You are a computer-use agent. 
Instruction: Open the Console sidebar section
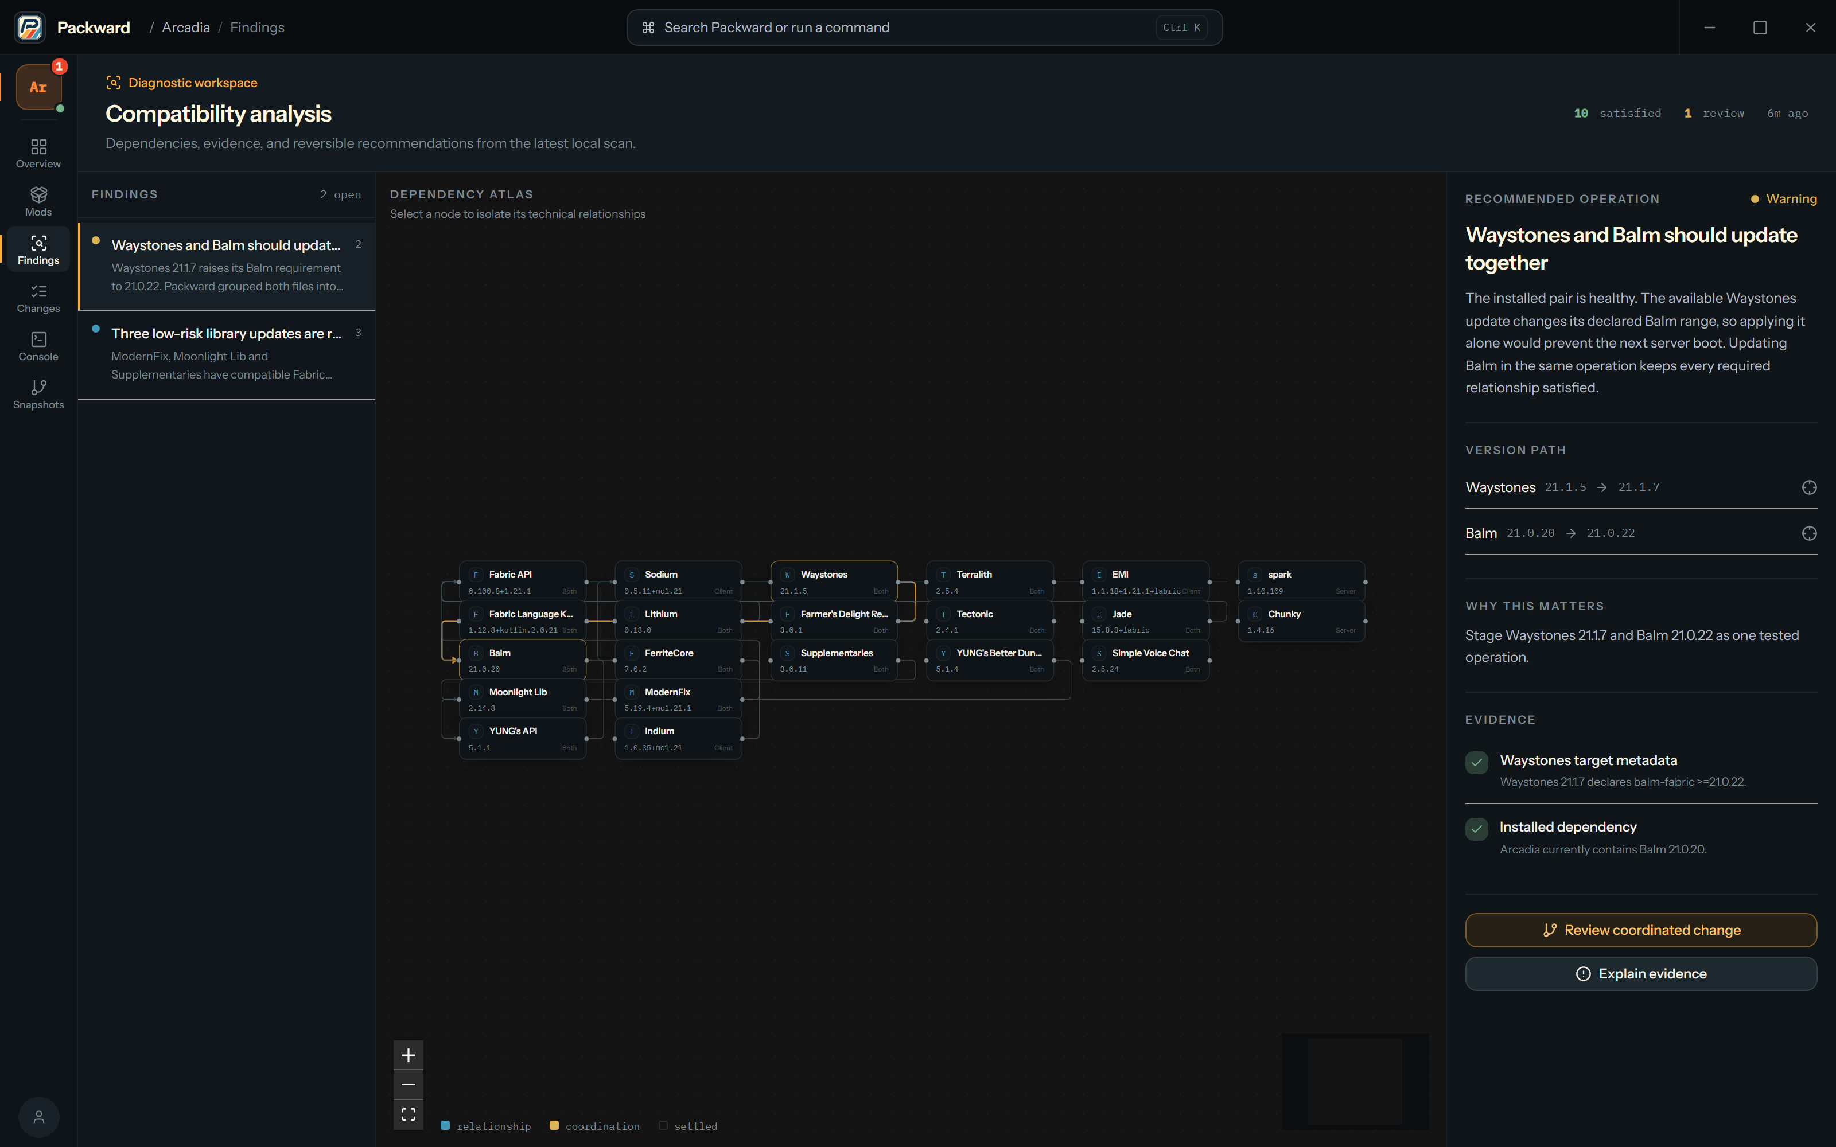pyautogui.click(x=38, y=346)
